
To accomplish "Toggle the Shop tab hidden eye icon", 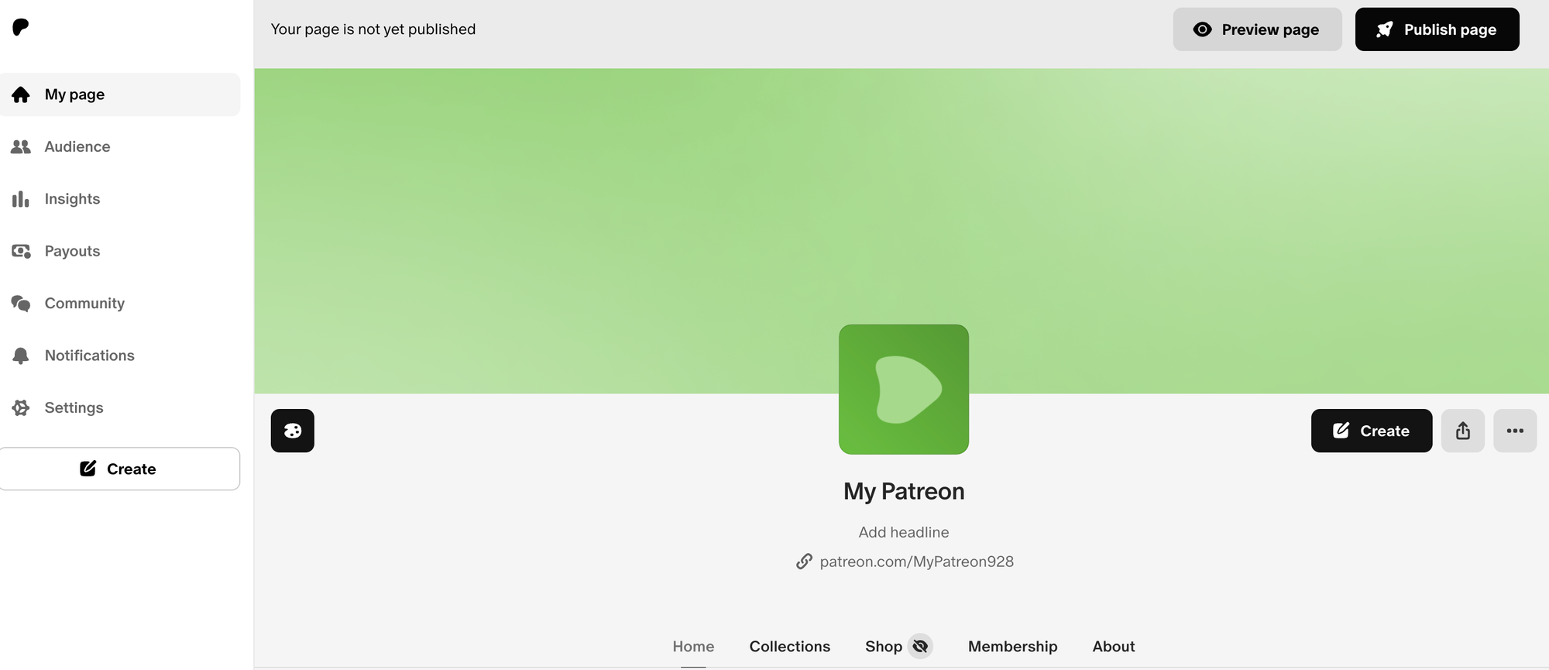I will [920, 646].
